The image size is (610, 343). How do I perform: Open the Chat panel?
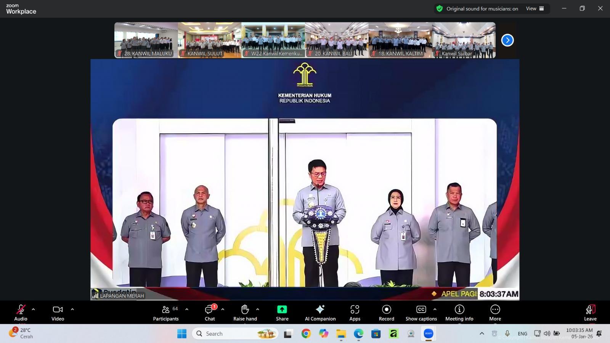point(209,313)
